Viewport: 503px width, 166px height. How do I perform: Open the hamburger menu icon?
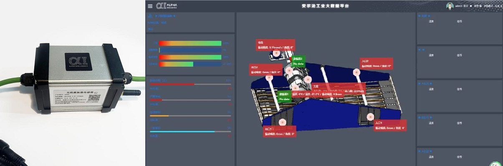click(x=150, y=6)
